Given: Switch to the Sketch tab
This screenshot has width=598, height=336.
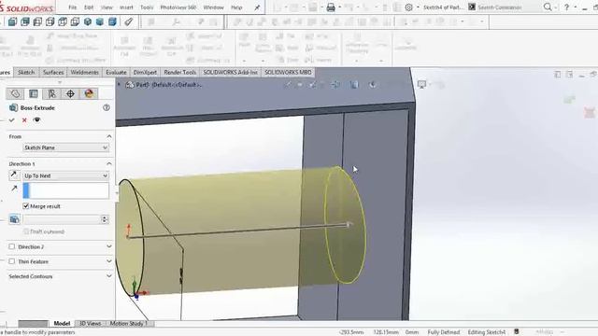Looking at the screenshot, I should click(x=26, y=72).
